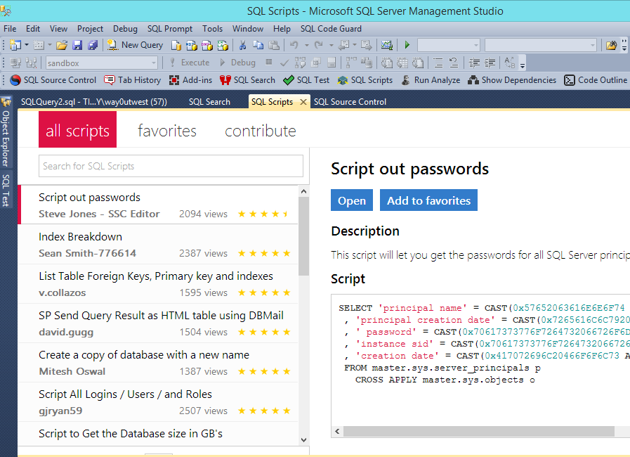Open SQL Test from the toolbar

coord(306,80)
